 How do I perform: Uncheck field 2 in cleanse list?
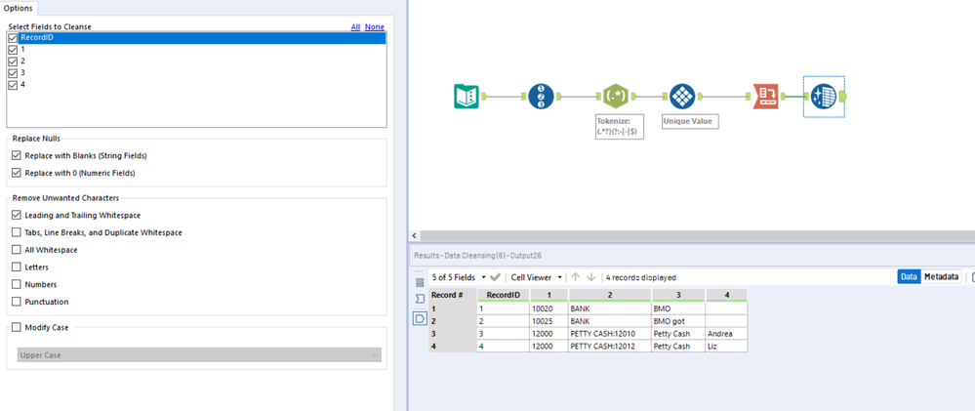pos(13,62)
